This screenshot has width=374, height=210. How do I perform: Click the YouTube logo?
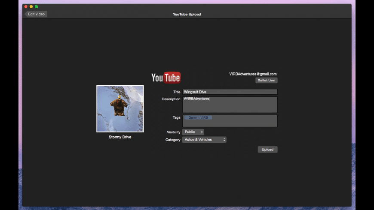(166, 78)
